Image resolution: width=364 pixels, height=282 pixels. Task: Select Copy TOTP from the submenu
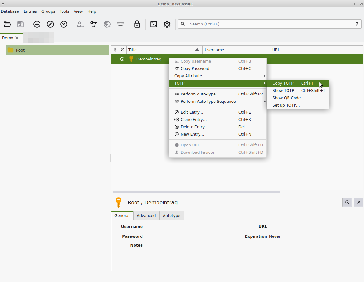283,83
